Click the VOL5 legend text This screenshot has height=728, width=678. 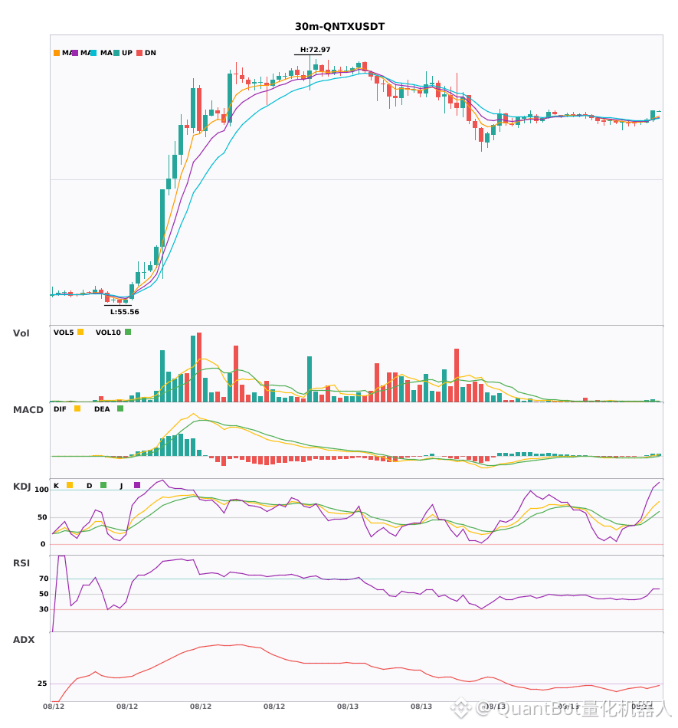click(64, 333)
